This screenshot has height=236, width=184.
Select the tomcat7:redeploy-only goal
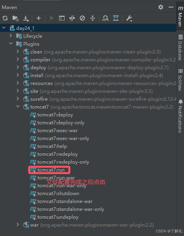(59, 162)
